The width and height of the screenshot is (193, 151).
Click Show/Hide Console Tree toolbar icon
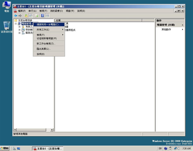tap(31, 15)
